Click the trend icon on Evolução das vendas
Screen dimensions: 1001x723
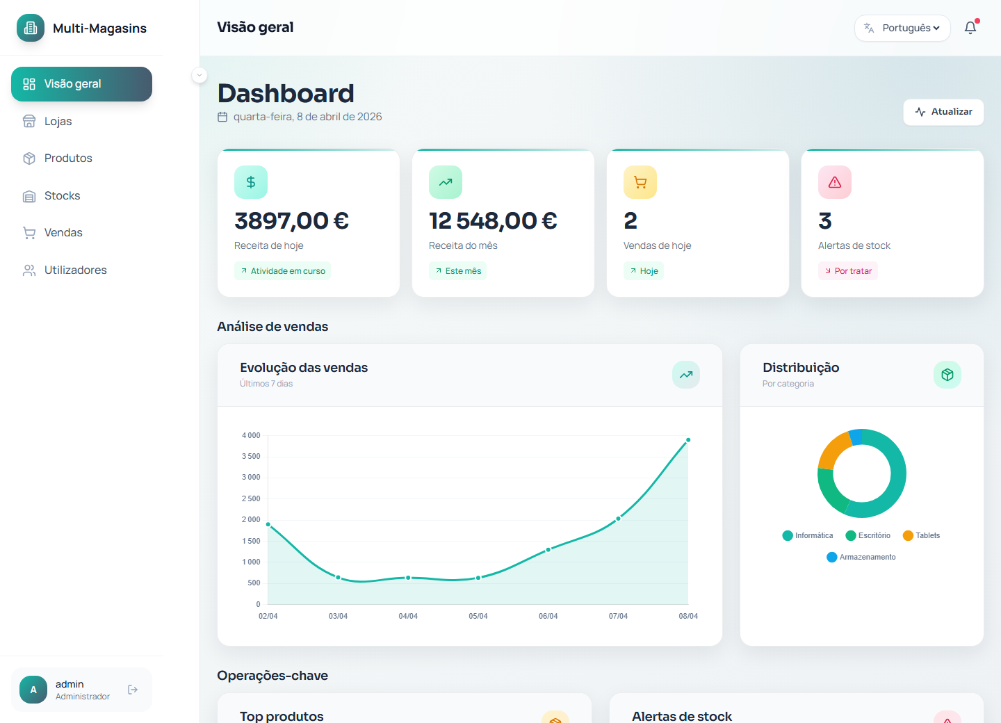coord(686,375)
